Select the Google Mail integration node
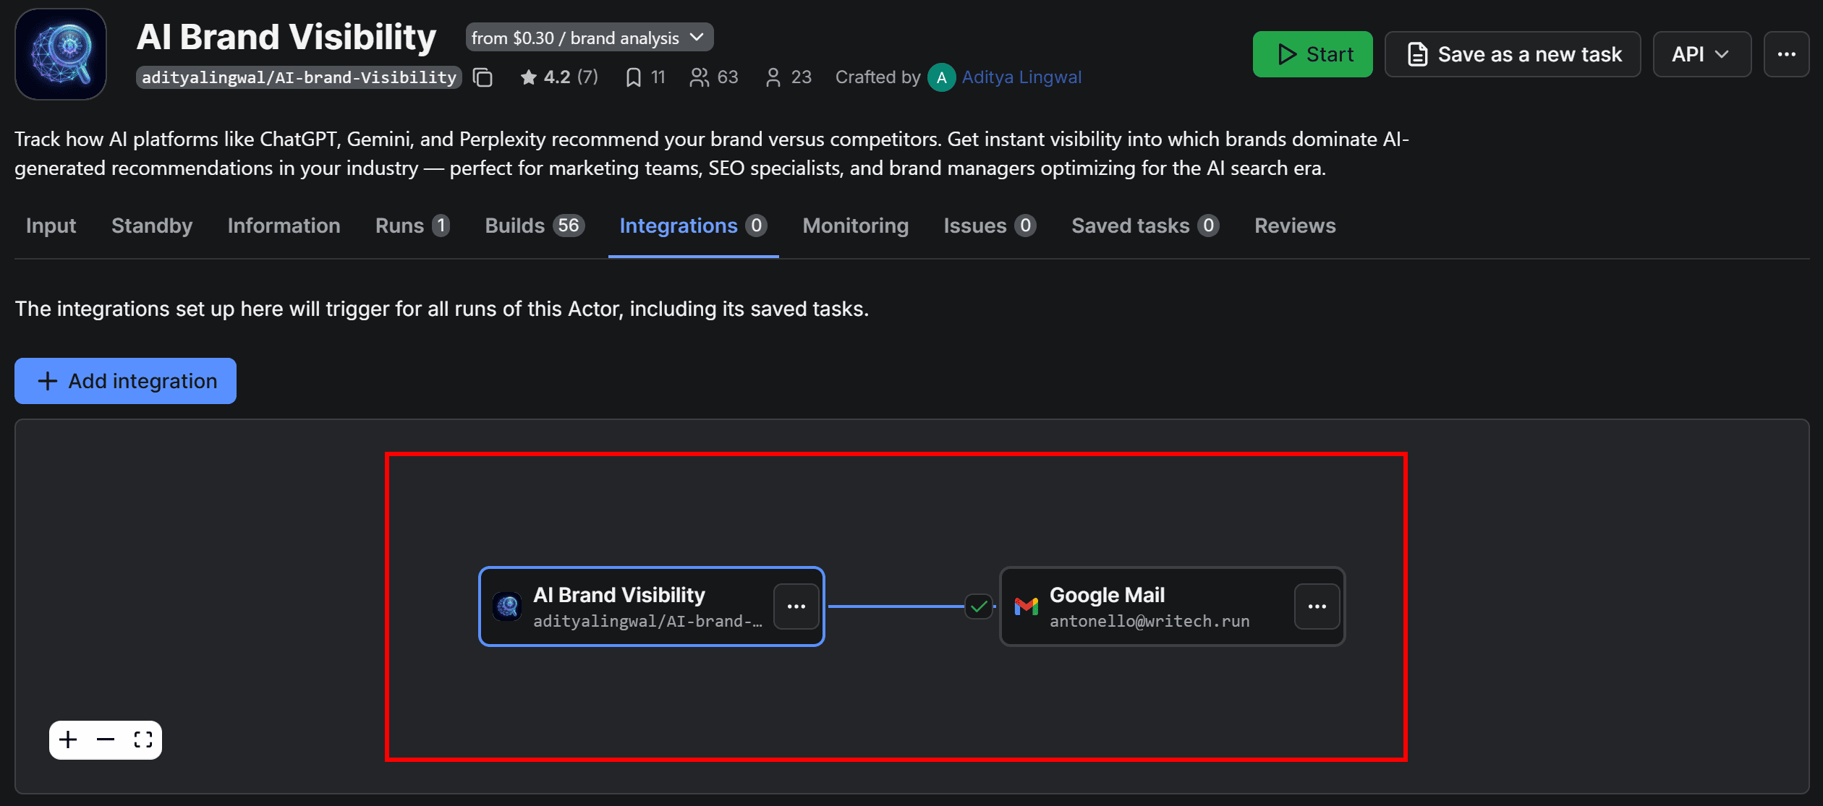 pos(1157,606)
